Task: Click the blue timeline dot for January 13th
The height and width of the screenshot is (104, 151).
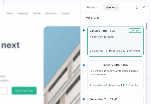Action: [x=84, y=65]
